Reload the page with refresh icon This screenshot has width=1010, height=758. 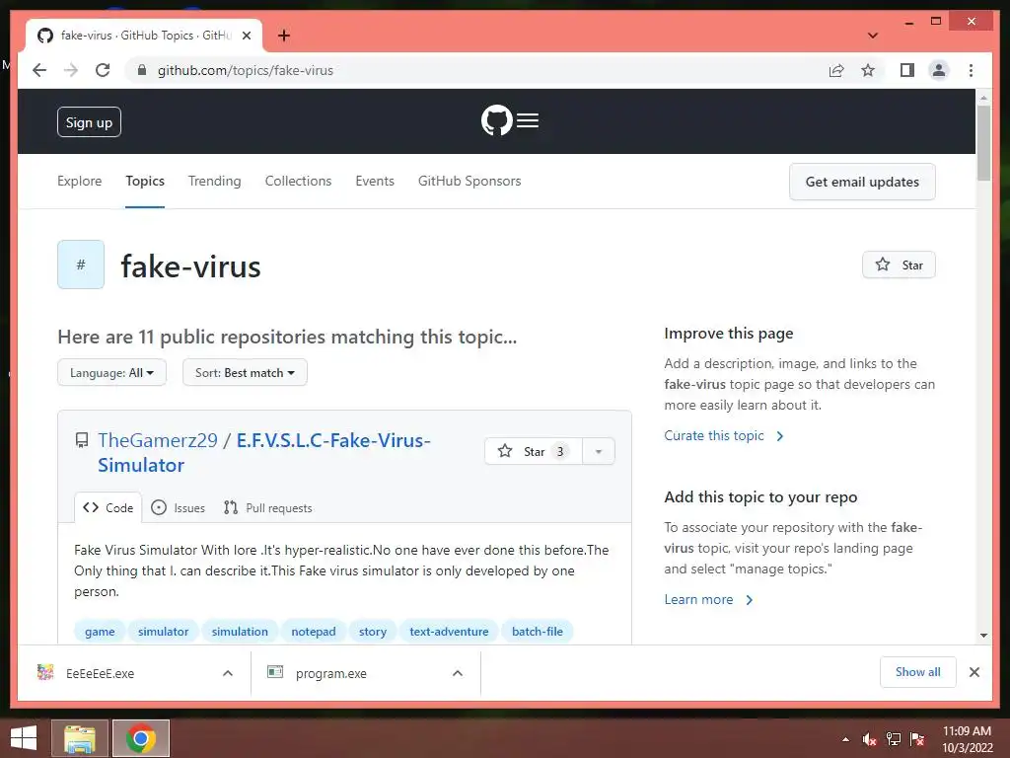[x=103, y=70]
